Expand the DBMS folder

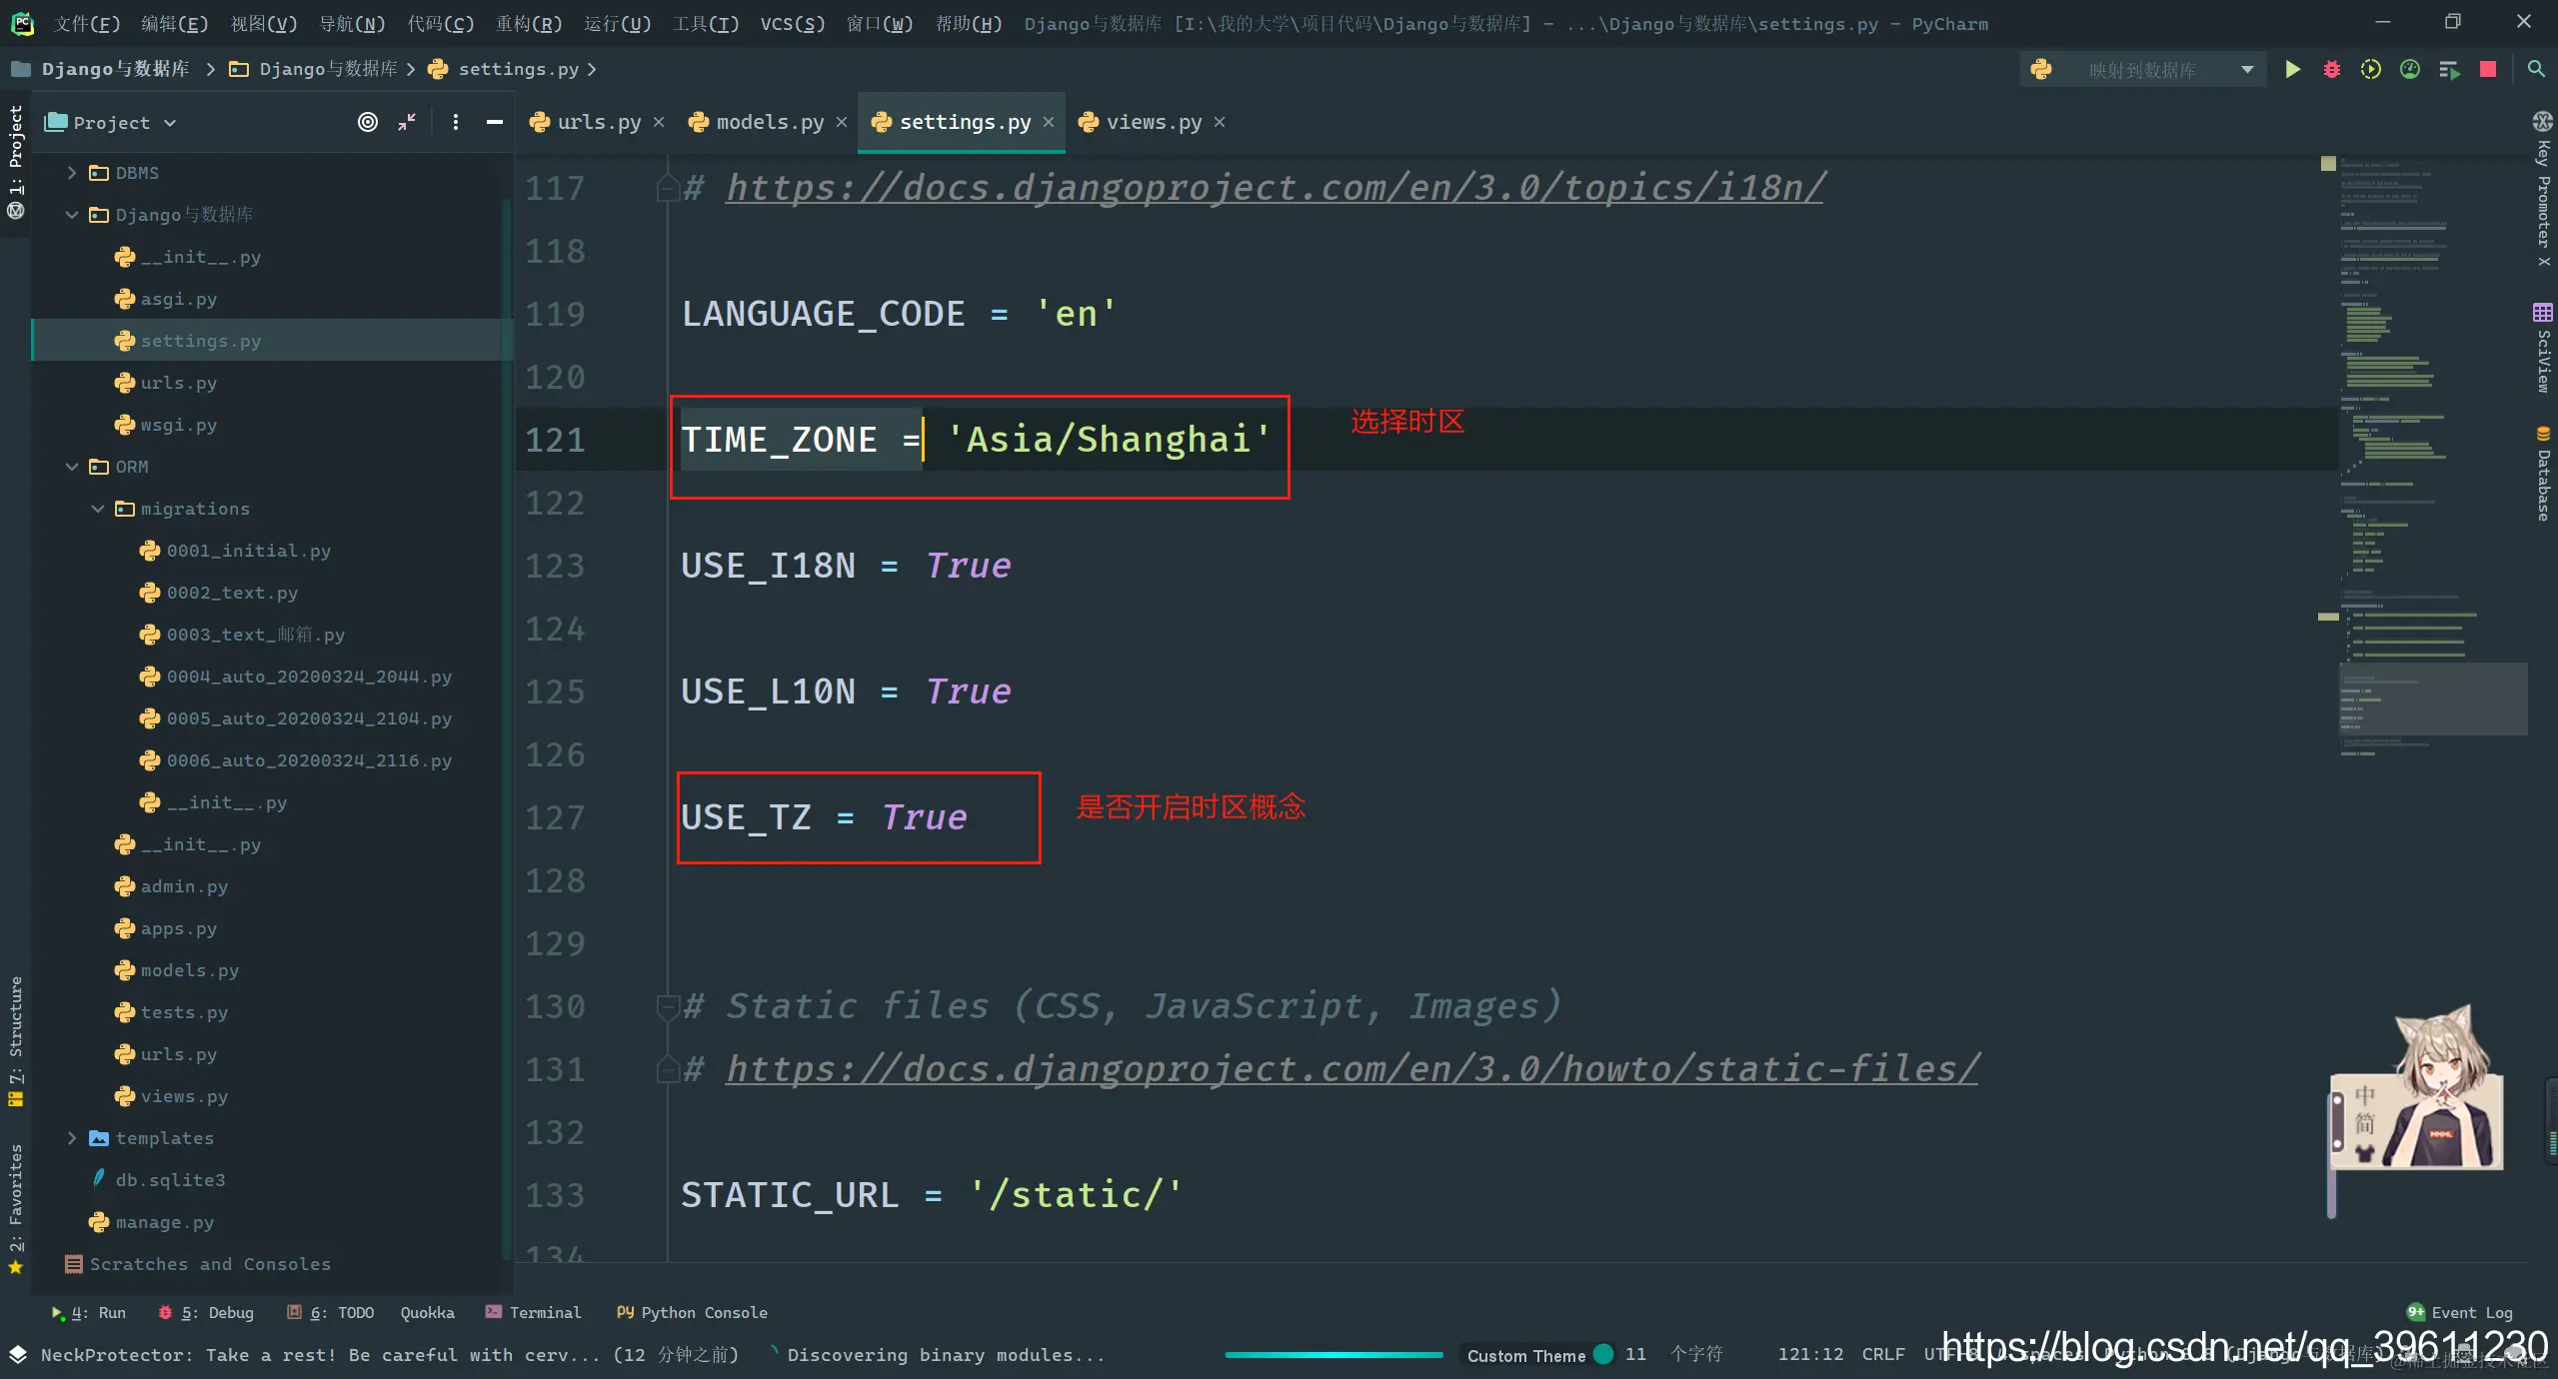click(x=72, y=173)
